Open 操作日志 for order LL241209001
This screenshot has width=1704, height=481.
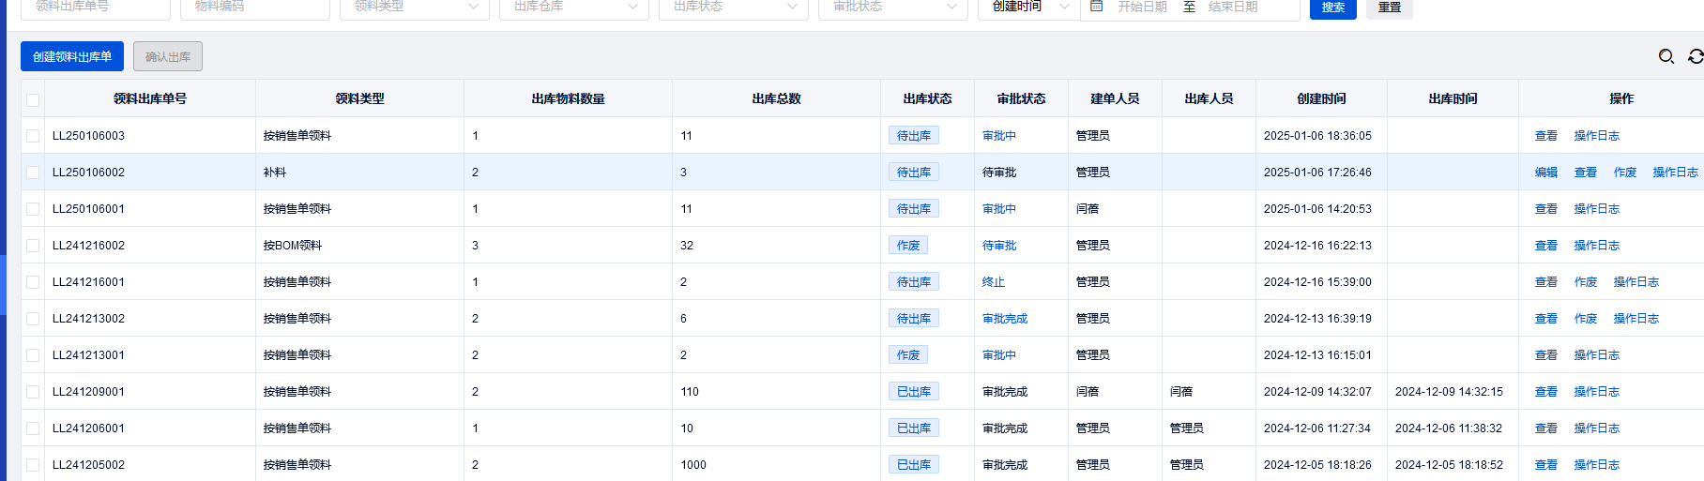[x=1596, y=392]
